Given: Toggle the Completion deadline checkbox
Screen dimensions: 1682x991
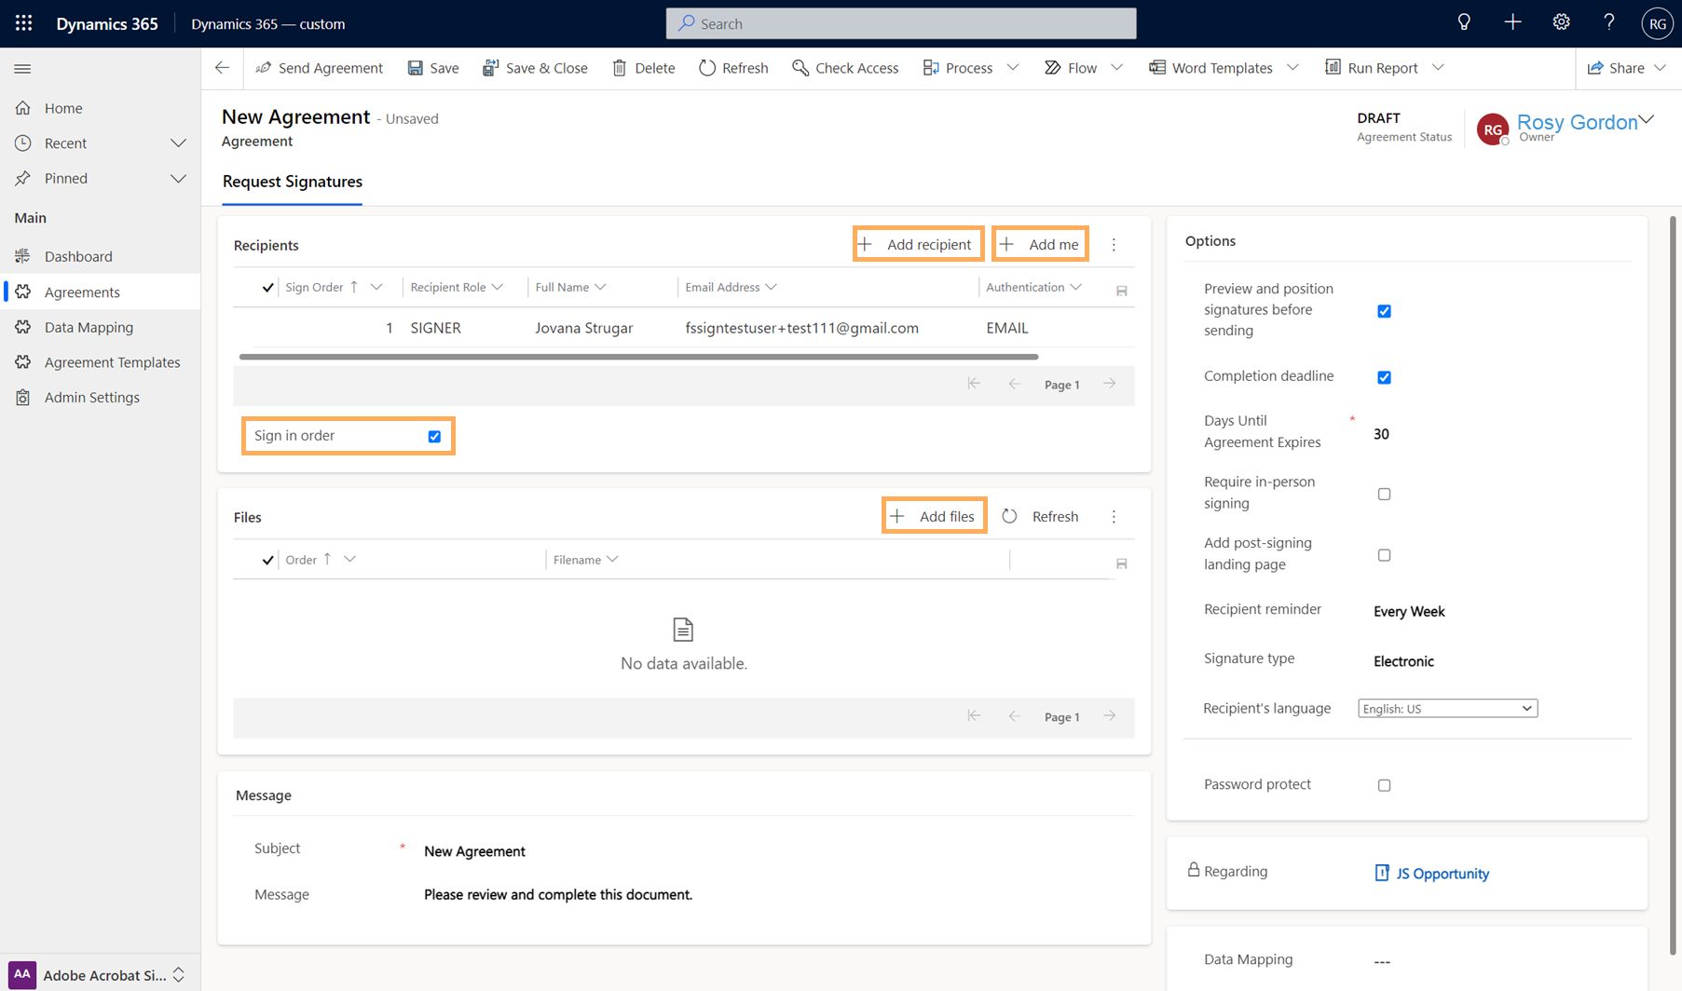Looking at the screenshot, I should click(x=1384, y=377).
